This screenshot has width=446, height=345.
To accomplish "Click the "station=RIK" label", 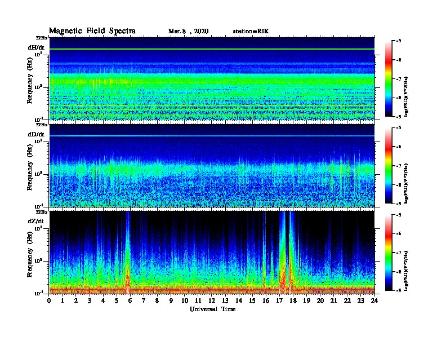I will click(251, 32).
